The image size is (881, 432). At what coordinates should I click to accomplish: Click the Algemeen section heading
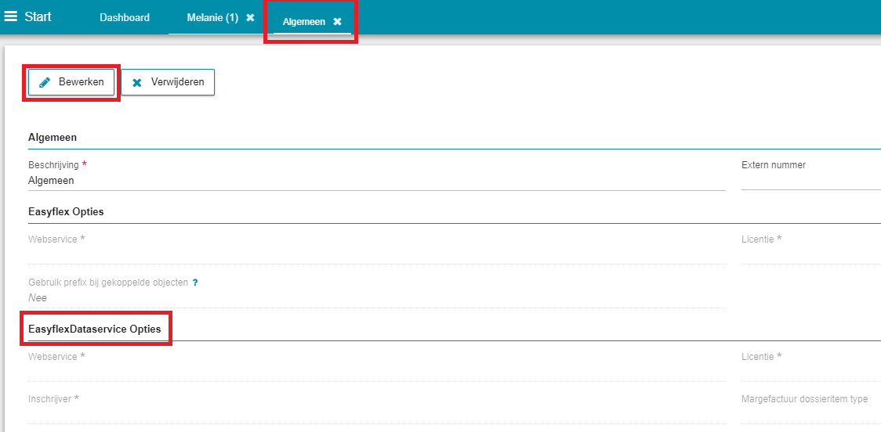click(x=53, y=138)
